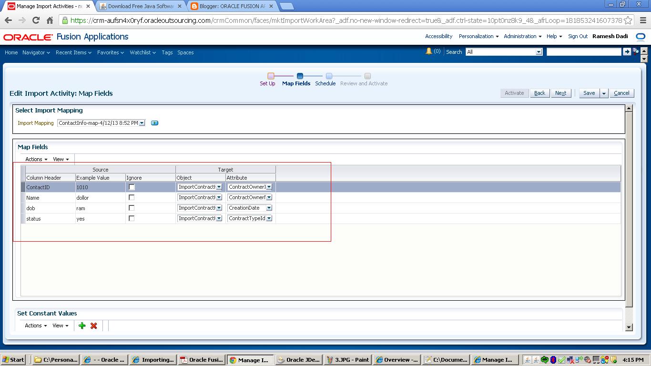Open the Watchlist menu
The width and height of the screenshot is (651, 366).
tap(143, 52)
